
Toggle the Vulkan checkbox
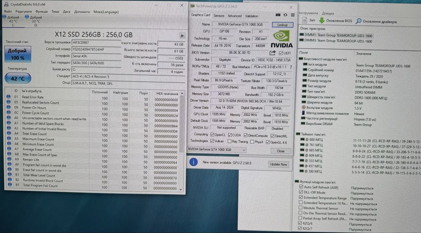coord(212,141)
